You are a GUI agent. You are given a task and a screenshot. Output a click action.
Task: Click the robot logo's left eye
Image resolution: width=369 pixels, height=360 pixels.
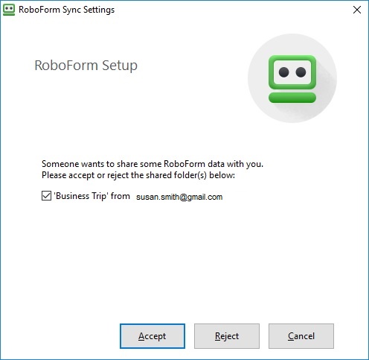pyautogui.click(x=283, y=72)
